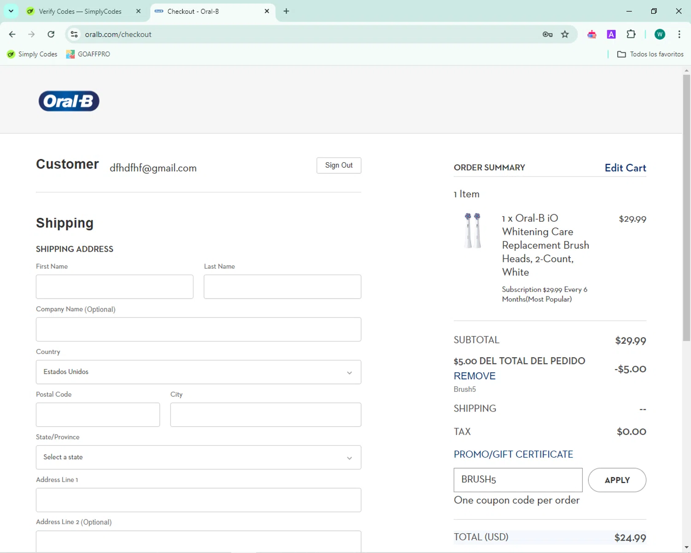Open the W profile avatar
This screenshot has height=553, width=691.
click(x=660, y=34)
